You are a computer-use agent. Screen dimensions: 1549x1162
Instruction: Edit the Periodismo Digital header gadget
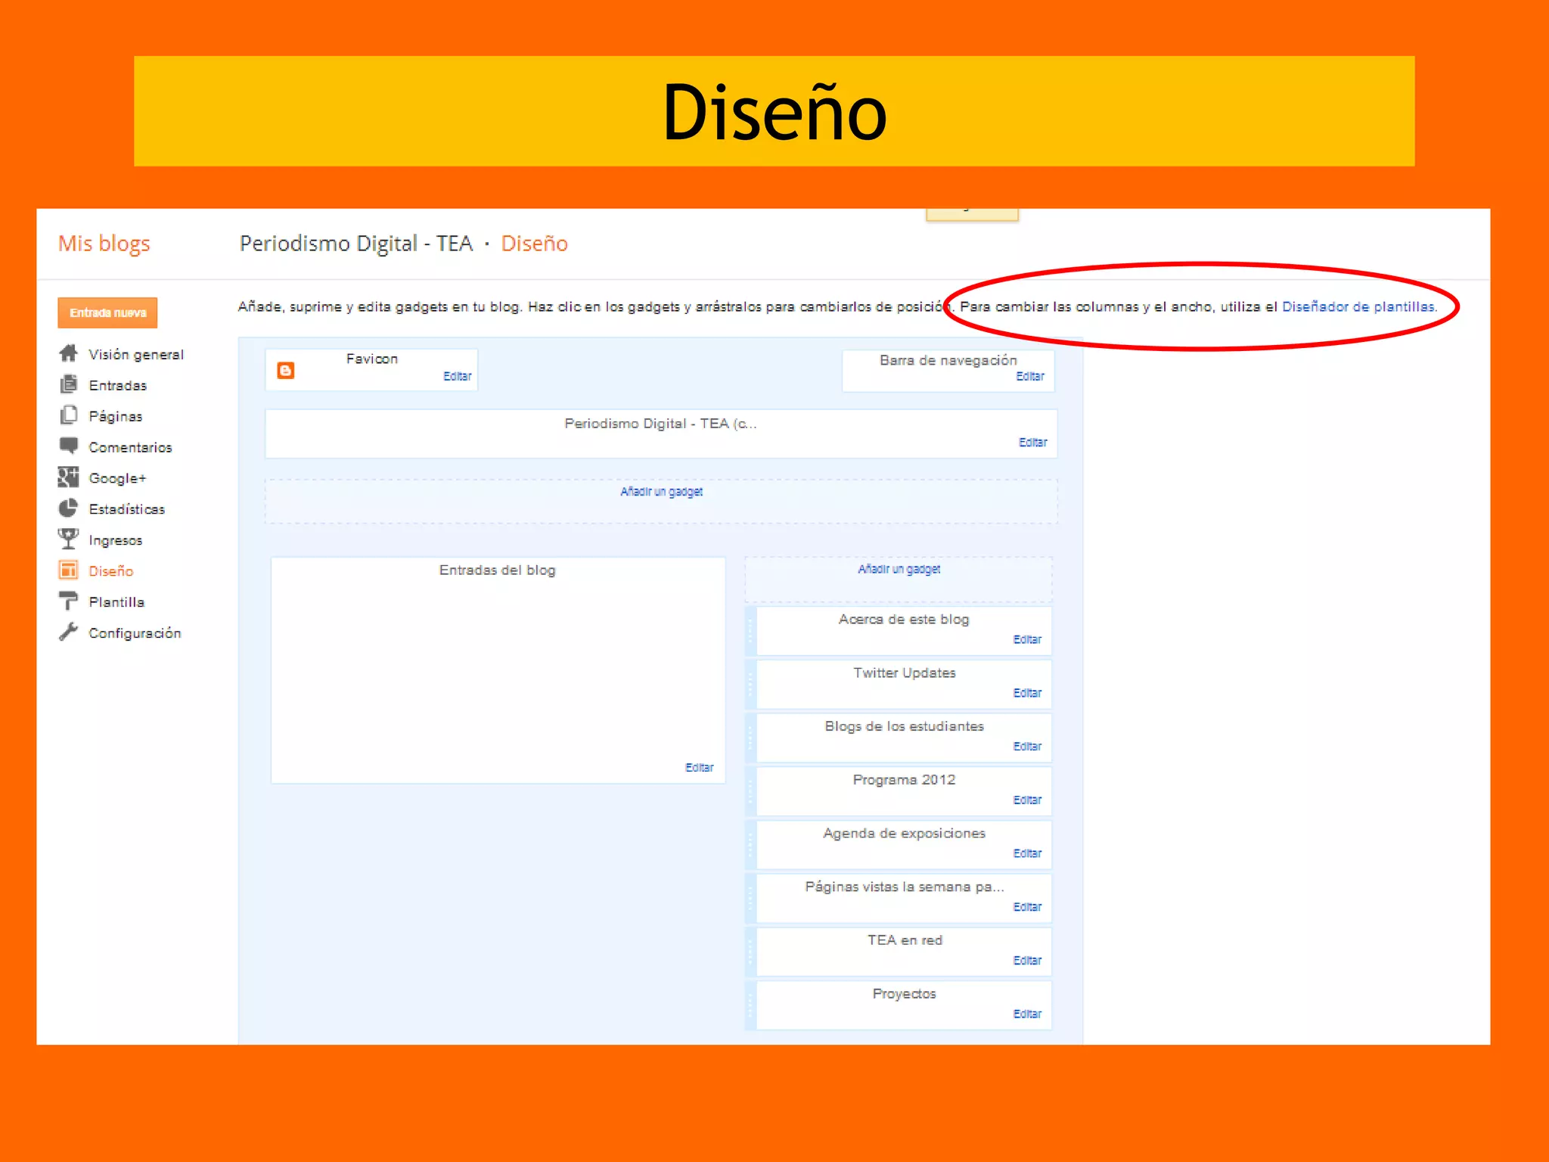point(1033,443)
